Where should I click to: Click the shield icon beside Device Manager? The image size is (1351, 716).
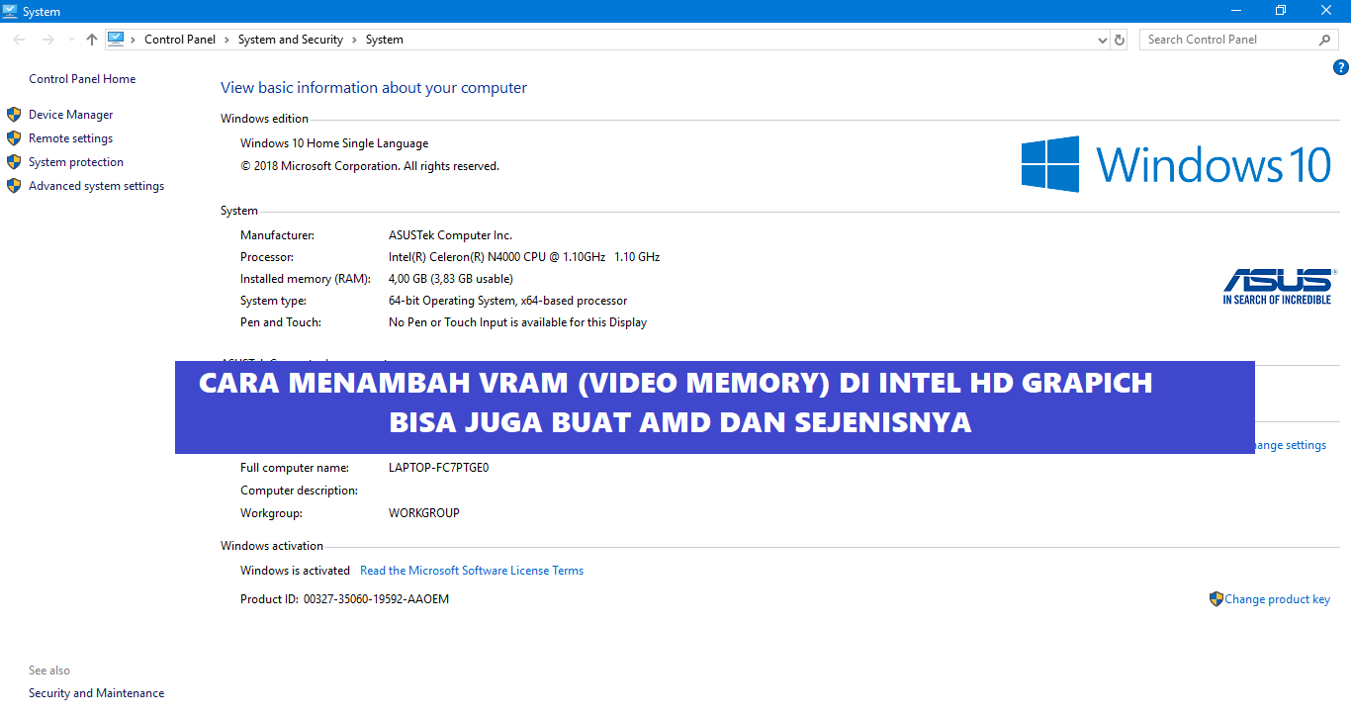14,115
